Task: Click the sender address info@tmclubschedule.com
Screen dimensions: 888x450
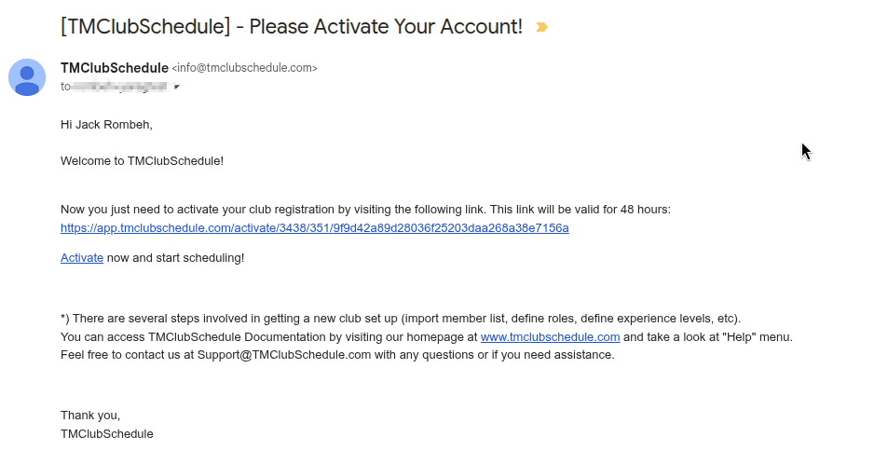Action: coord(245,68)
